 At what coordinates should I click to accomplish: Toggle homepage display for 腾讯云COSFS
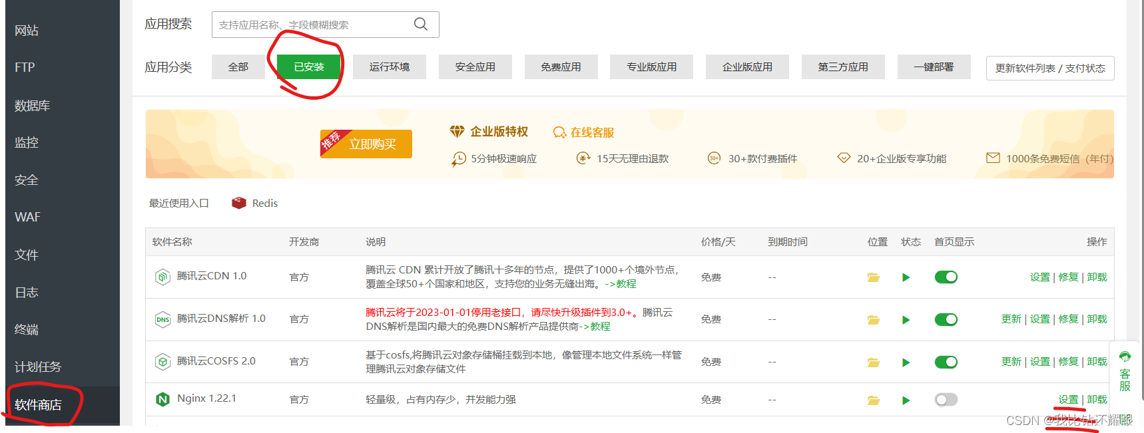click(x=946, y=362)
